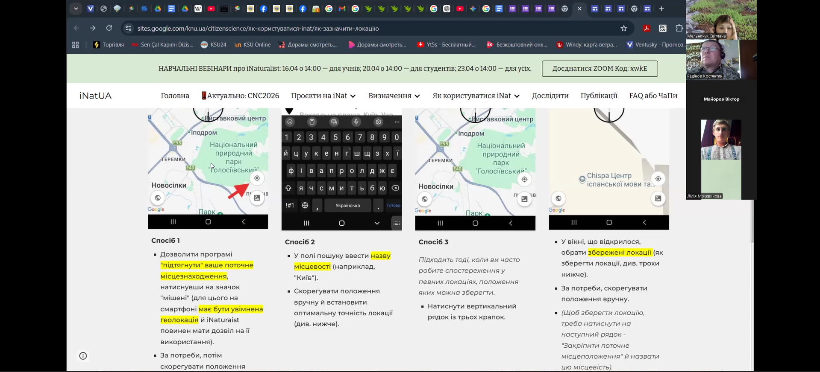820x372 pixels.
Task: Open the tab search dropdown arrow
Action: coord(76,9)
